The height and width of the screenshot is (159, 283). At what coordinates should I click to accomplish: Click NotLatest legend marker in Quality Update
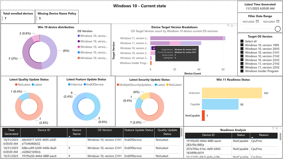click(16, 85)
